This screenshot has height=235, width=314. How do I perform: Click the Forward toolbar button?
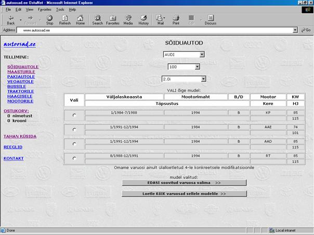click(x=31, y=20)
